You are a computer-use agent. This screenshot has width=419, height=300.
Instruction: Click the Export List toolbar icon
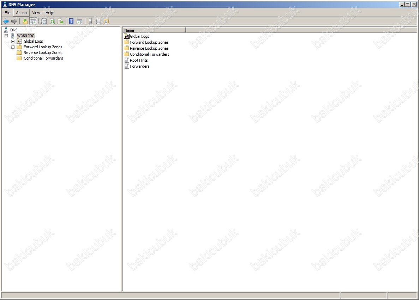pyautogui.click(x=61, y=22)
